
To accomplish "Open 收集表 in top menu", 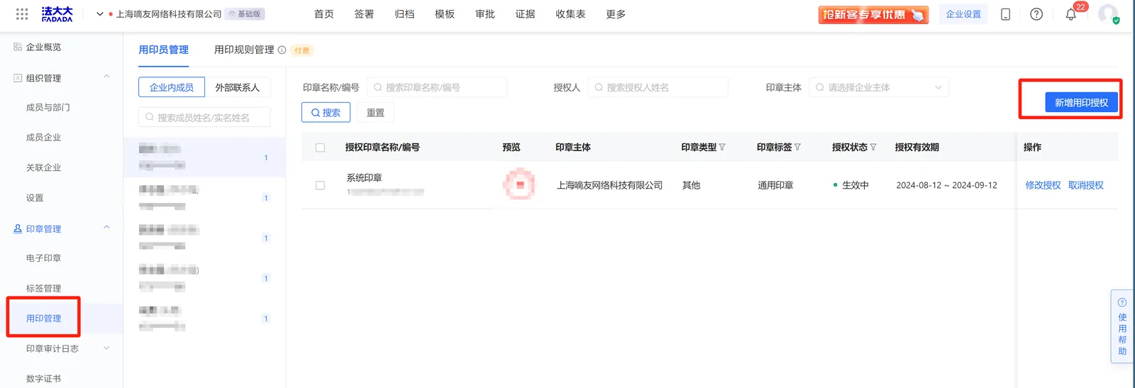I will pyautogui.click(x=570, y=14).
